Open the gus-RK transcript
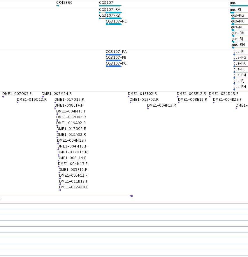This screenshot has width=248, height=257. point(240,24)
